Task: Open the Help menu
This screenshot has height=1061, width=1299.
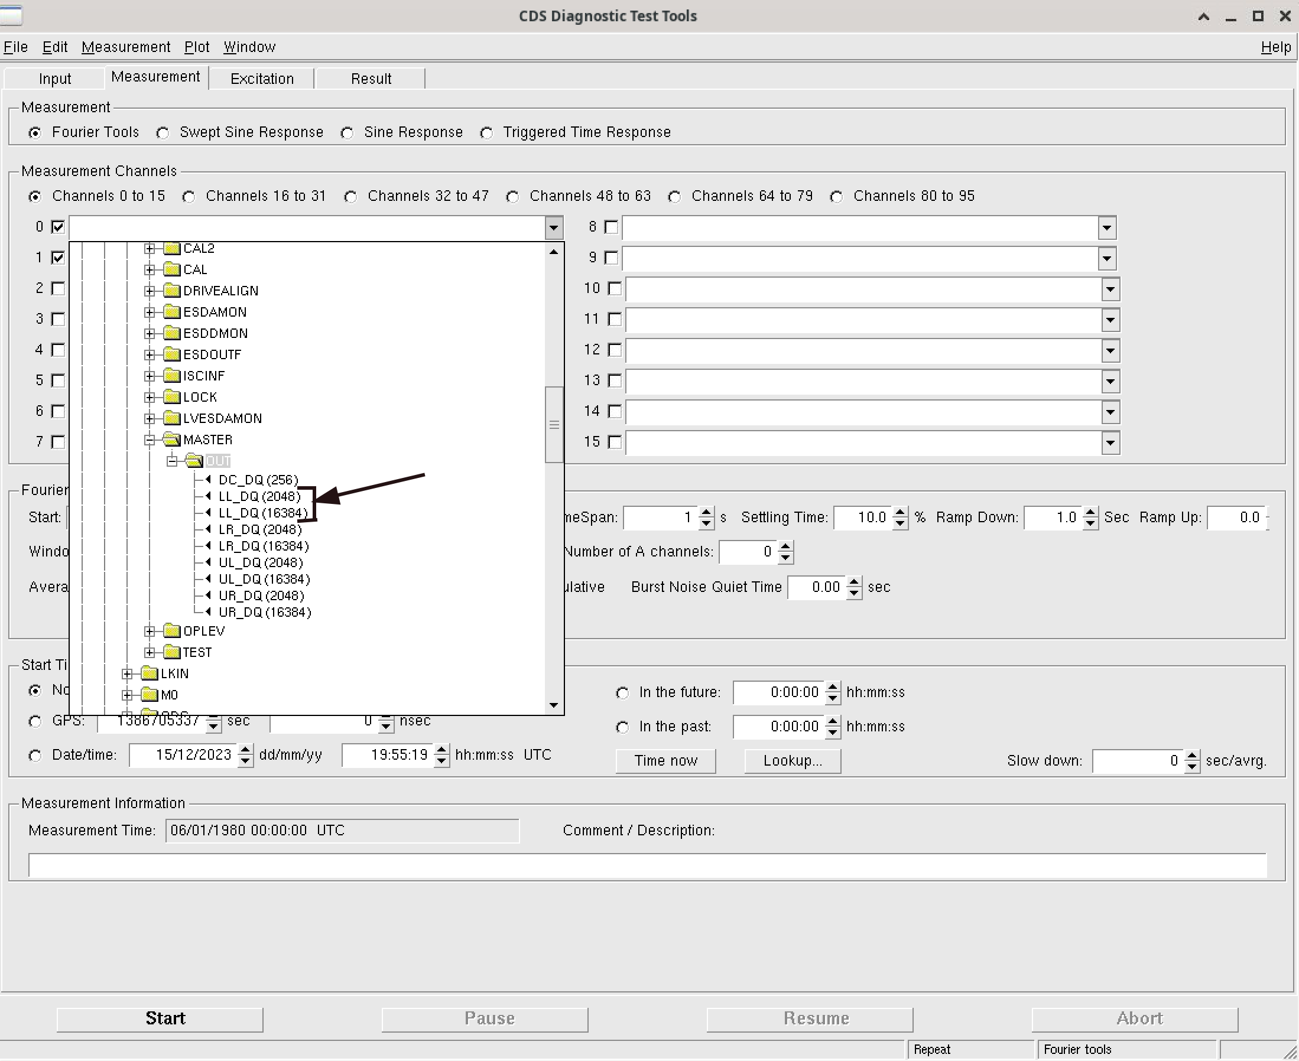Action: (x=1277, y=47)
